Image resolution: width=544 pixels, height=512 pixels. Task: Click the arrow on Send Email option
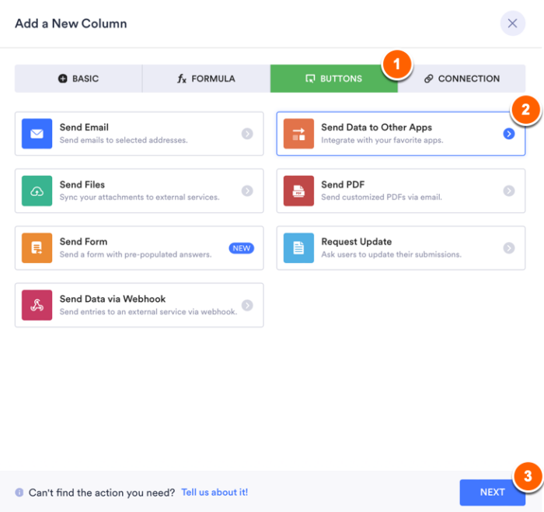pyautogui.click(x=247, y=134)
